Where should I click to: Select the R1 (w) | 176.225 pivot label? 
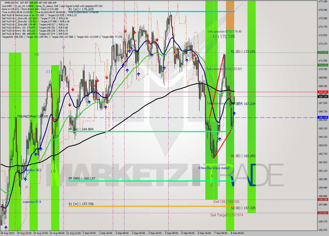click(81, 9)
